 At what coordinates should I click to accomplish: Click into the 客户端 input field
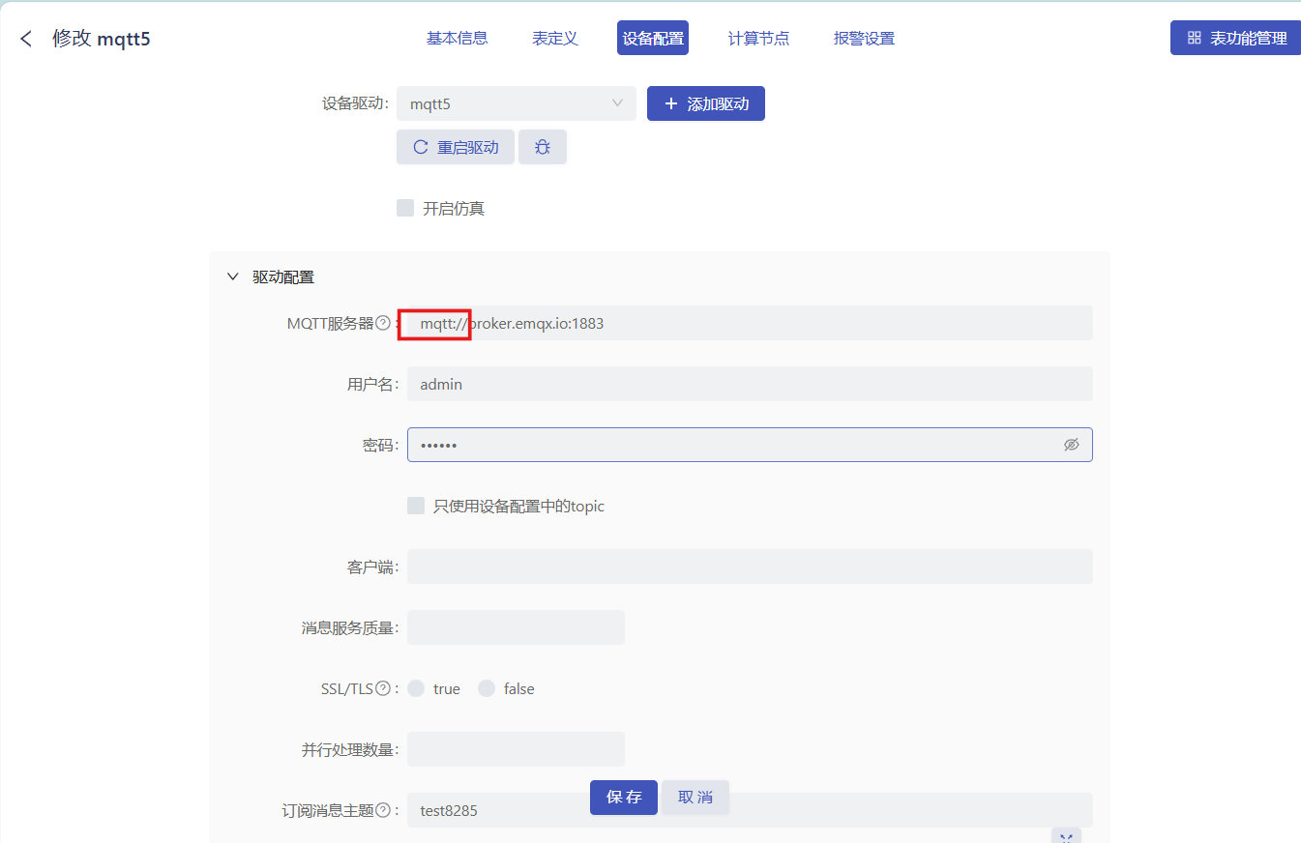(x=750, y=567)
